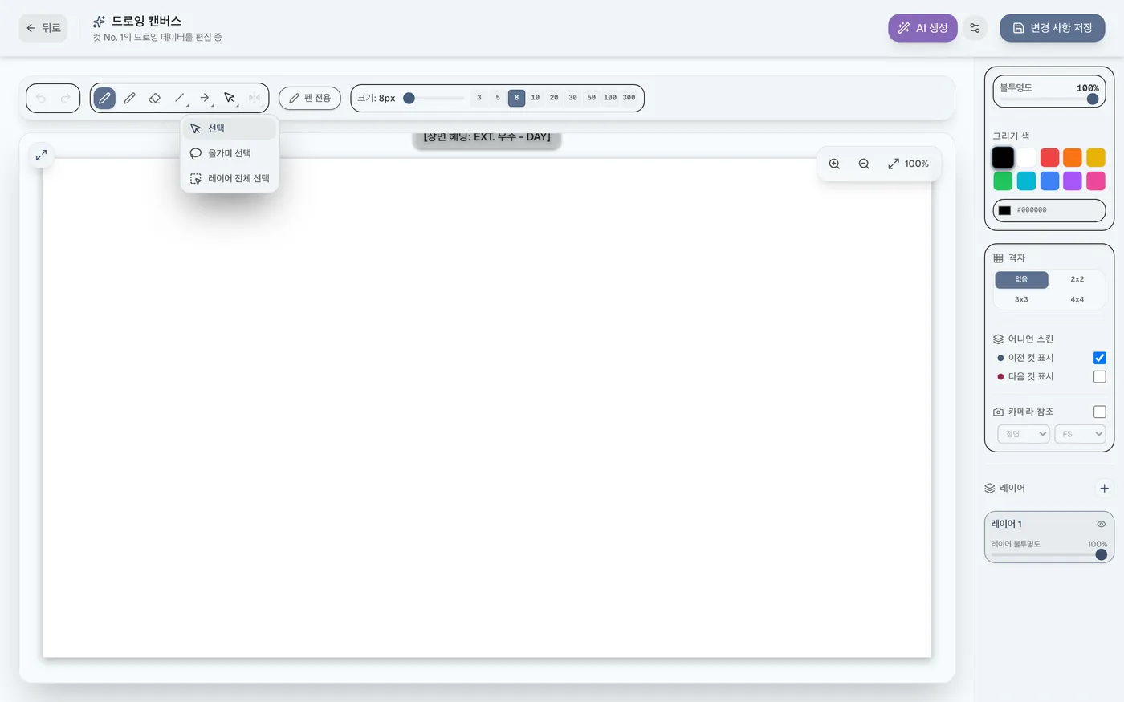Viewport: 1124px width, 702px height.
Task: Pick the blue color swatch
Action: coord(1049,181)
